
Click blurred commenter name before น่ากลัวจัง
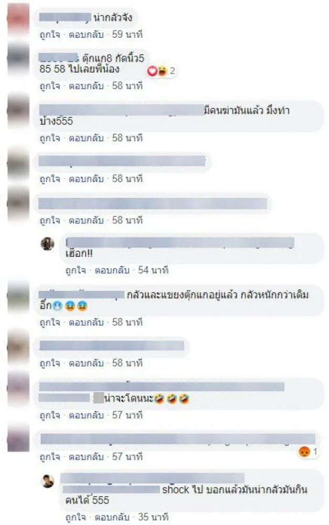pyautogui.click(x=65, y=17)
